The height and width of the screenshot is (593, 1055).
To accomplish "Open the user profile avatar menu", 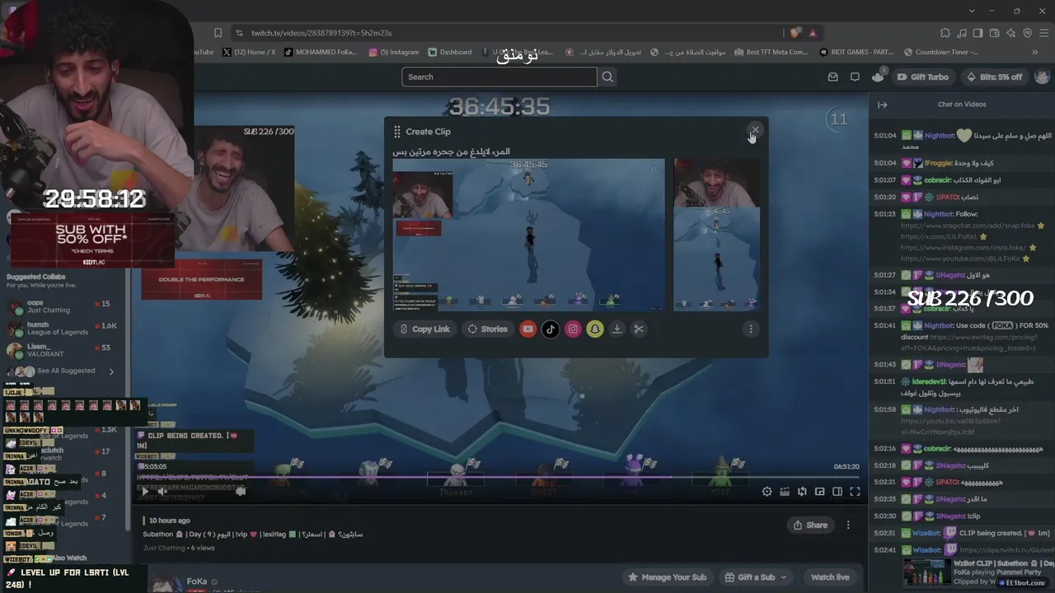I will coord(1044,77).
